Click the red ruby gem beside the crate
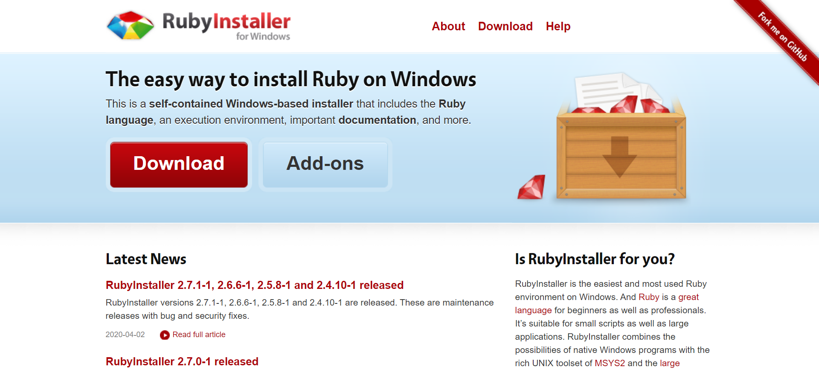The height and width of the screenshot is (370, 819). 531,187
